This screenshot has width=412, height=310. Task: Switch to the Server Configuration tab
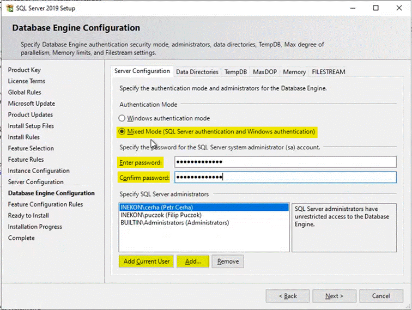(x=142, y=71)
